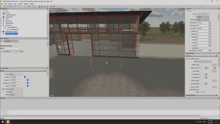The height and width of the screenshot is (124, 220).
Task: Open the MMB mode dropdown
Action: [x=16, y=95]
